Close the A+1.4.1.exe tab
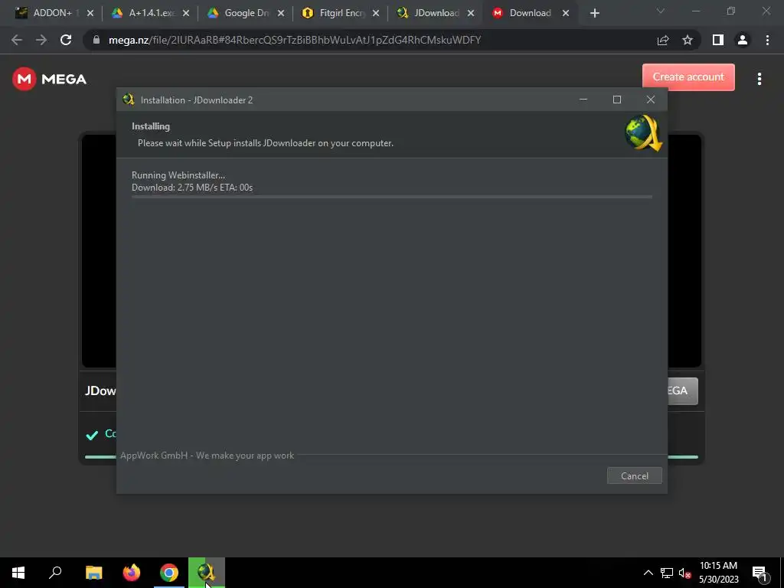 pos(185,13)
